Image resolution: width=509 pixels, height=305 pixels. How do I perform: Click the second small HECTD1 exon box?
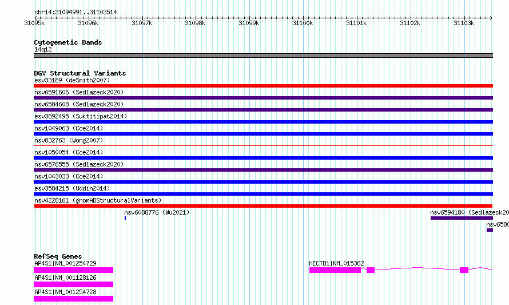pos(371,270)
